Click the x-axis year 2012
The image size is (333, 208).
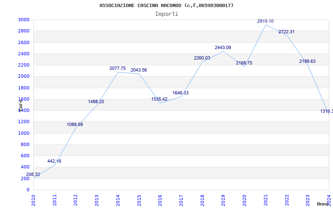click(x=76, y=201)
